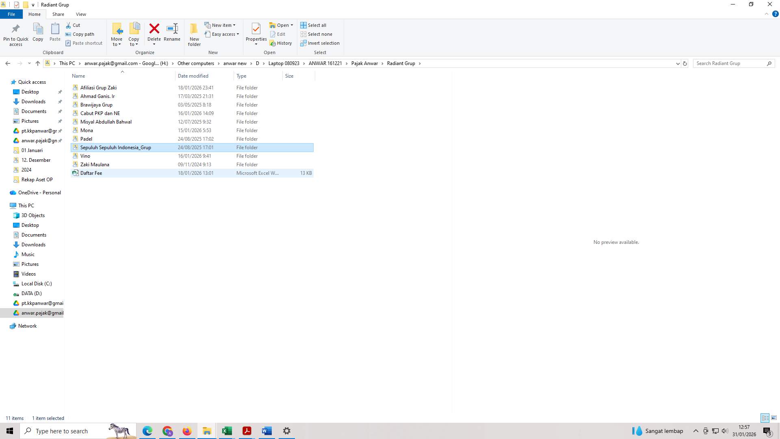Open the File menu
780x439 pixels.
point(11,14)
